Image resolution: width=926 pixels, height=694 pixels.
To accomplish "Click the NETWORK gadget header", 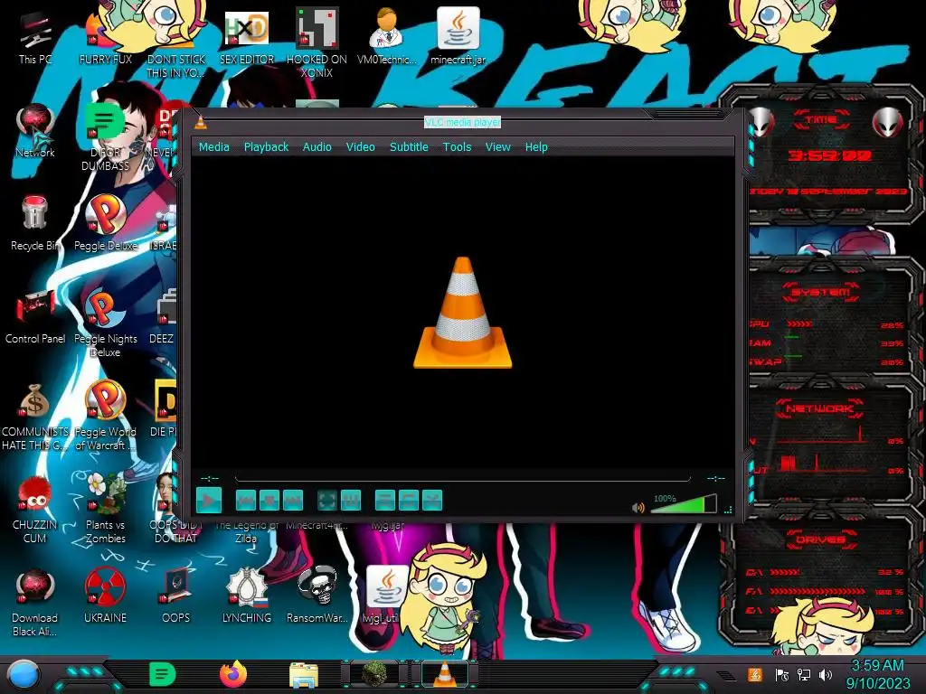I will (819, 408).
